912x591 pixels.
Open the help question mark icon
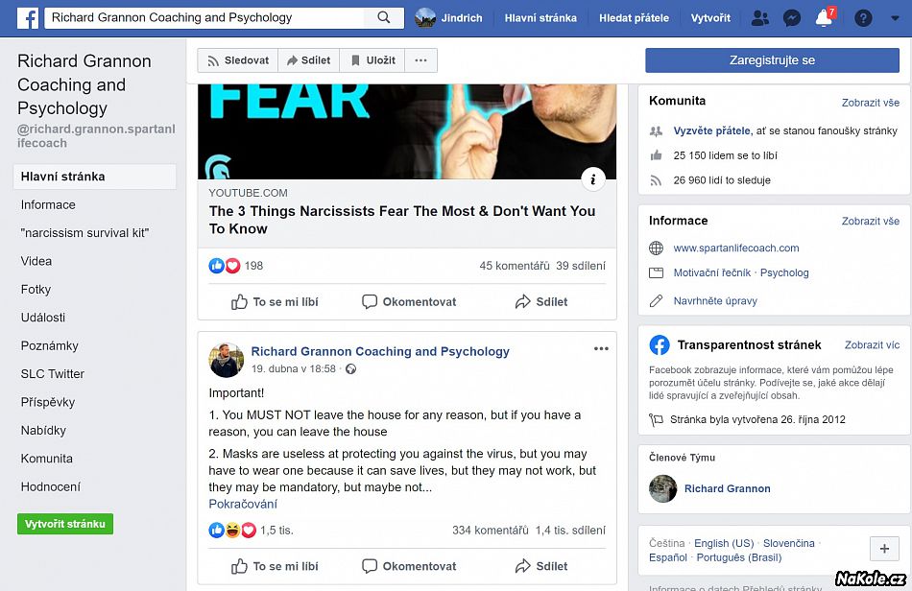(x=863, y=18)
